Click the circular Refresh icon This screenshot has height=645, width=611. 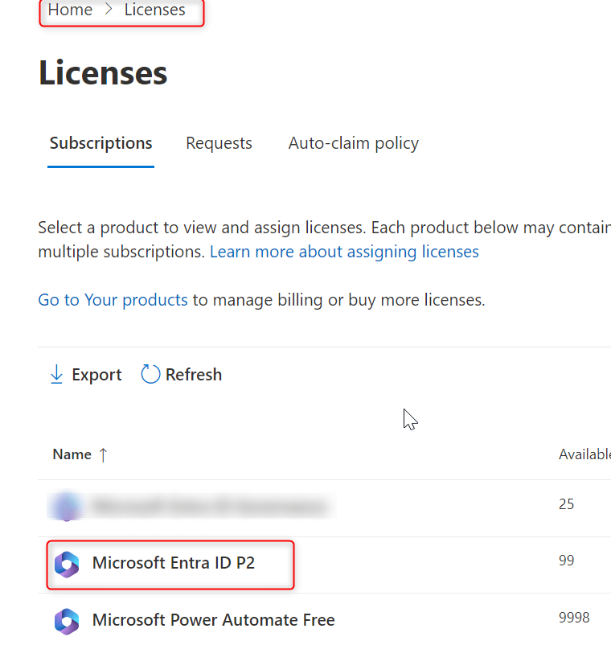tap(150, 373)
